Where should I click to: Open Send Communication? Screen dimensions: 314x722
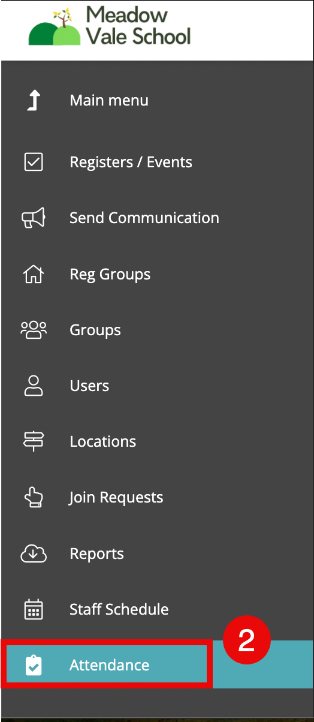(x=144, y=218)
